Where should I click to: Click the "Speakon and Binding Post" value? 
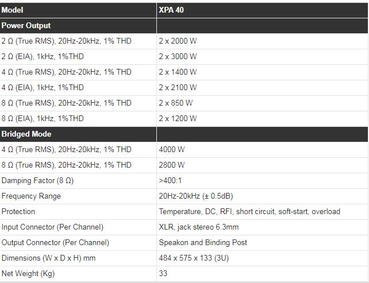tap(203, 243)
